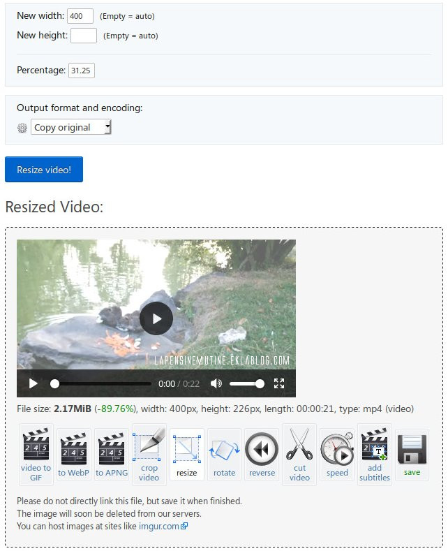Select the resize tool icon
Image resolution: width=448 pixels, height=551 pixels.
(x=186, y=455)
